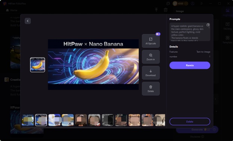The height and width of the screenshot is (141, 233).
Task: Select the highlighted second thumbnail in bottom strip
Action: 41,120
